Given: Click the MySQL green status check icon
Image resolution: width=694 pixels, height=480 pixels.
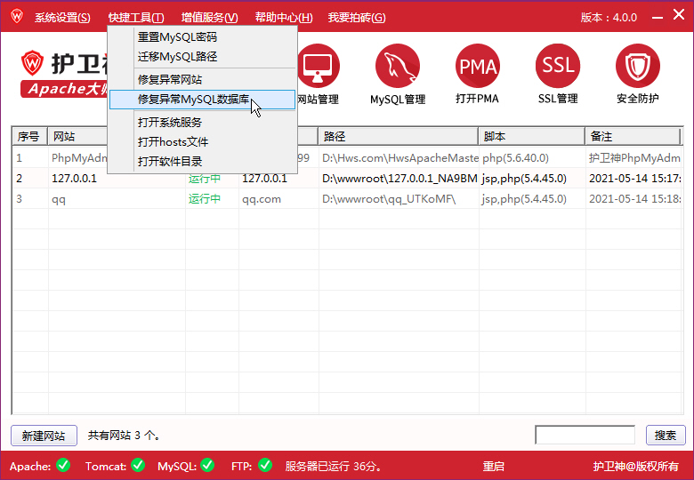Looking at the screenshot, I should point(207,465).
